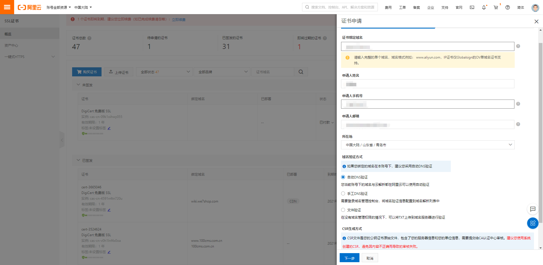
Task: Focus the top search bar
Action: pos(340,7)
